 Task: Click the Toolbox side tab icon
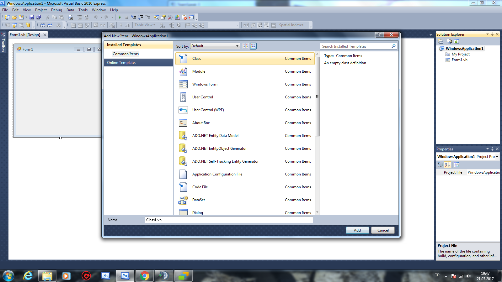(x=3, y=34)
